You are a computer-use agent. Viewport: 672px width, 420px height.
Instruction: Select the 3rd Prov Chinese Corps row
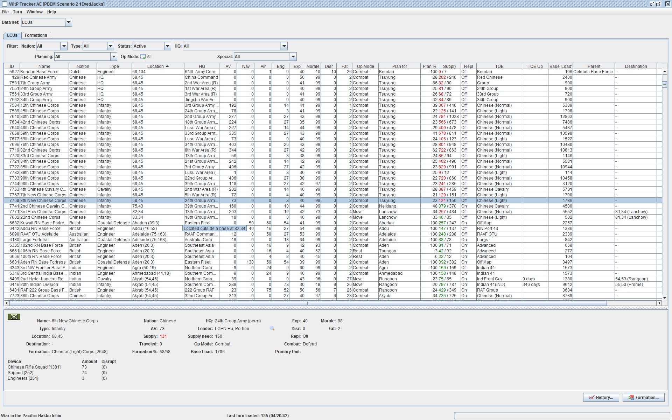point(332,212)
